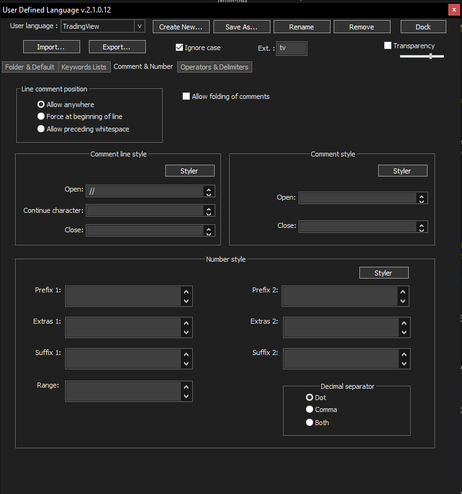
Task: Open the User language dropdown showing TradingView
Action: coord(103,26)
